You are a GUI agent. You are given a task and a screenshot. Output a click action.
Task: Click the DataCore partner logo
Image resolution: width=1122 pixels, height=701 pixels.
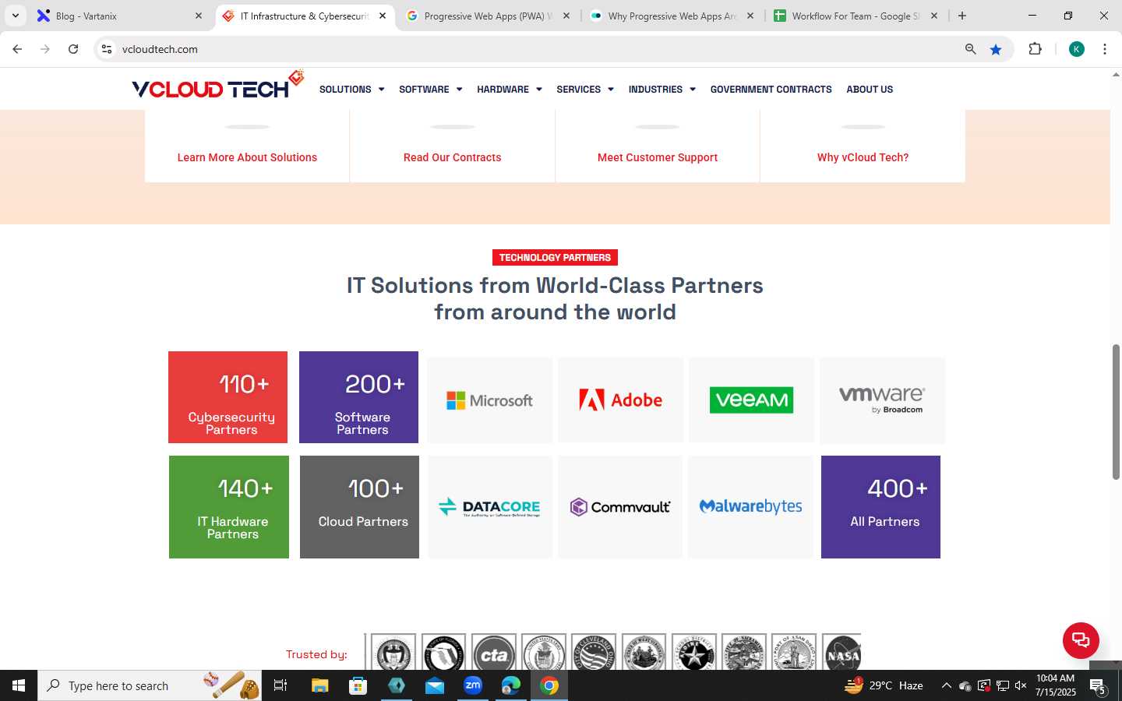coord(489,507)
